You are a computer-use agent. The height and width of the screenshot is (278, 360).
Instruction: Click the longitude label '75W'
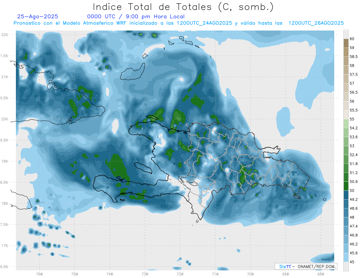[75, 274]
